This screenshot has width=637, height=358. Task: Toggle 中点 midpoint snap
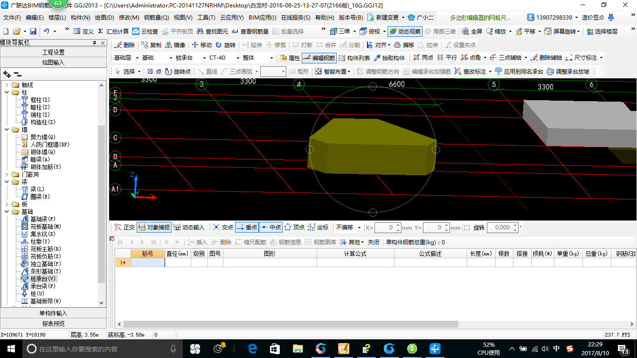coord(270,227)
